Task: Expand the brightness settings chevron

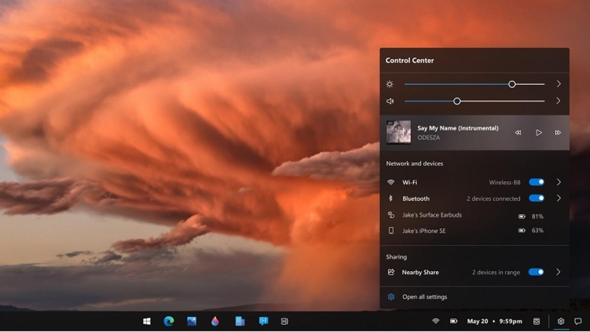Action: point(559,84)
